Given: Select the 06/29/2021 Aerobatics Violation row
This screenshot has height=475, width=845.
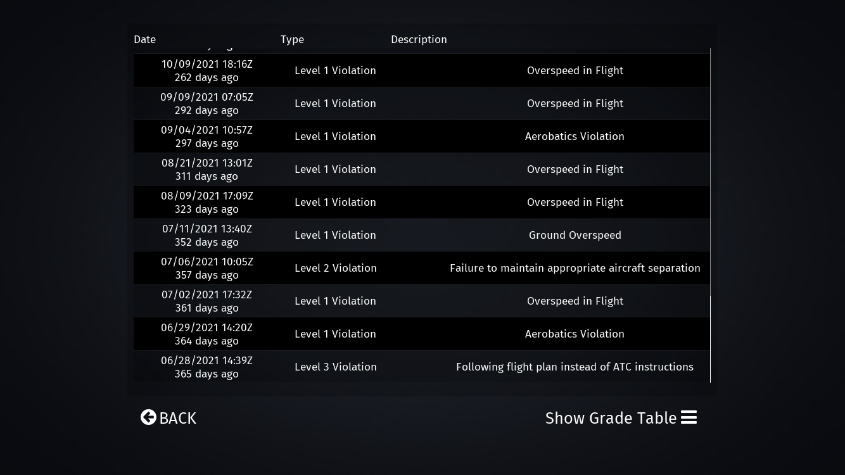Looking at the screenshot, I should coord(421,334).
